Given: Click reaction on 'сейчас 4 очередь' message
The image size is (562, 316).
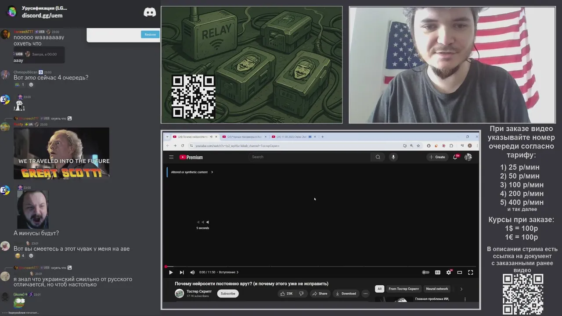Looking at the screenshot, I should (20, 85).
